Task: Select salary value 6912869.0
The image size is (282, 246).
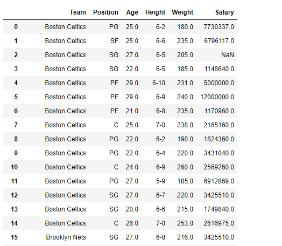Action: tap(218, 181)
